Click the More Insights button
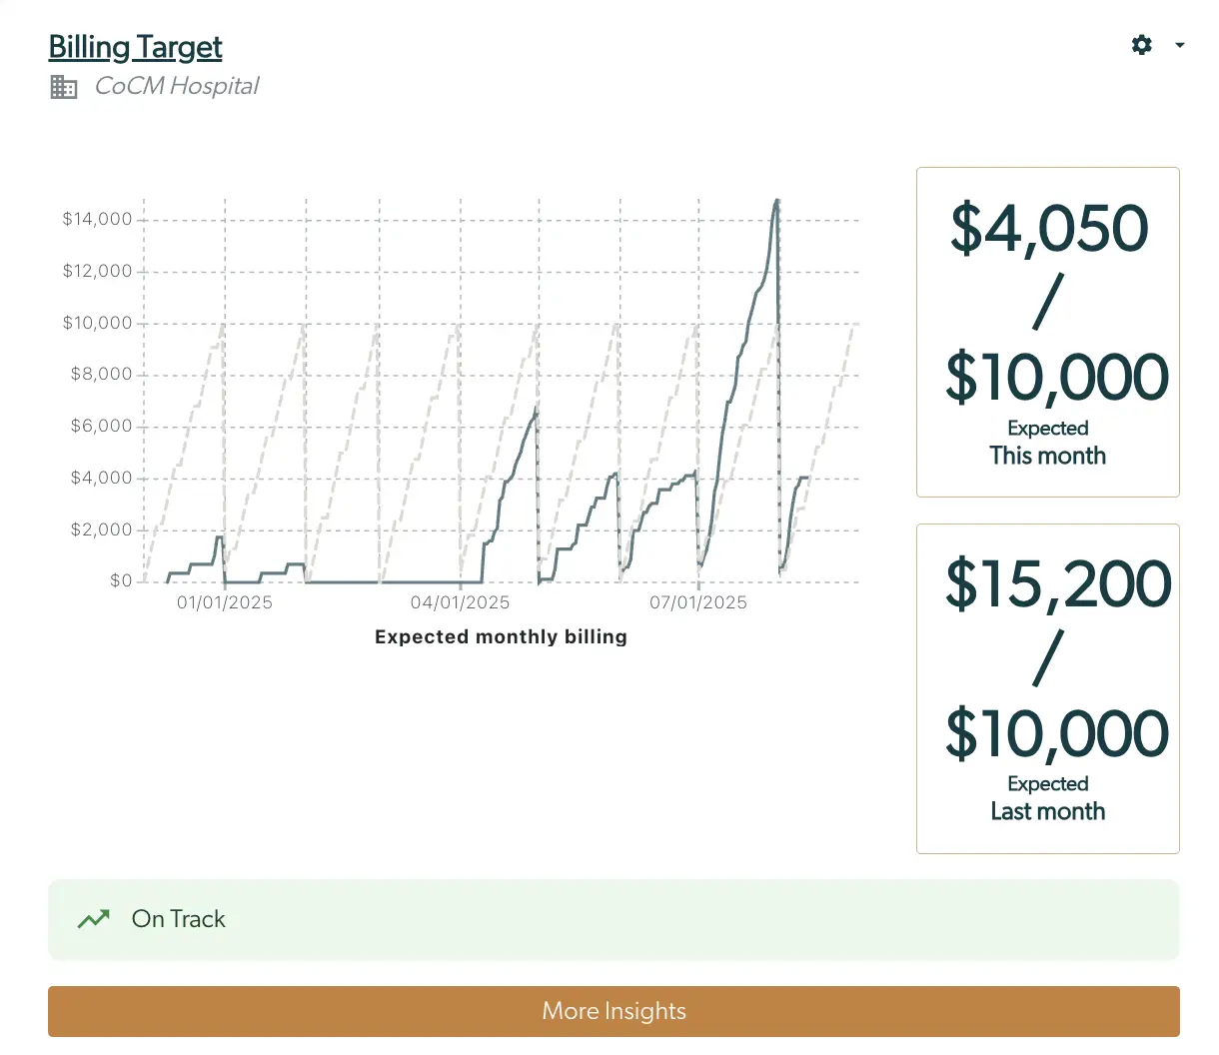This screenshot has width=1219, height=1055. (x=613, y=1011)
